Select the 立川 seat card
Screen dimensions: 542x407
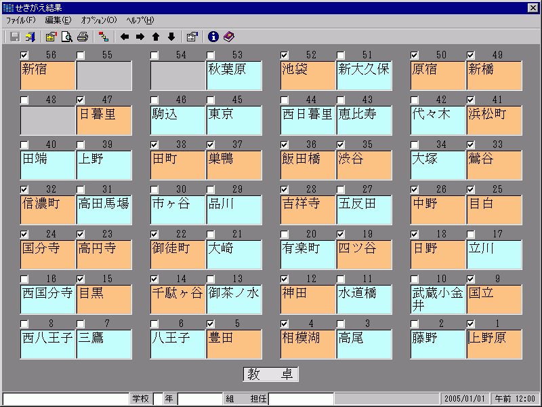click(x=495, y=255)
